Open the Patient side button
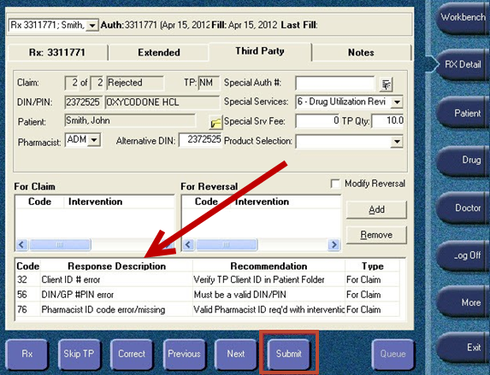This screenshot has height=375, width=490. 462,113
